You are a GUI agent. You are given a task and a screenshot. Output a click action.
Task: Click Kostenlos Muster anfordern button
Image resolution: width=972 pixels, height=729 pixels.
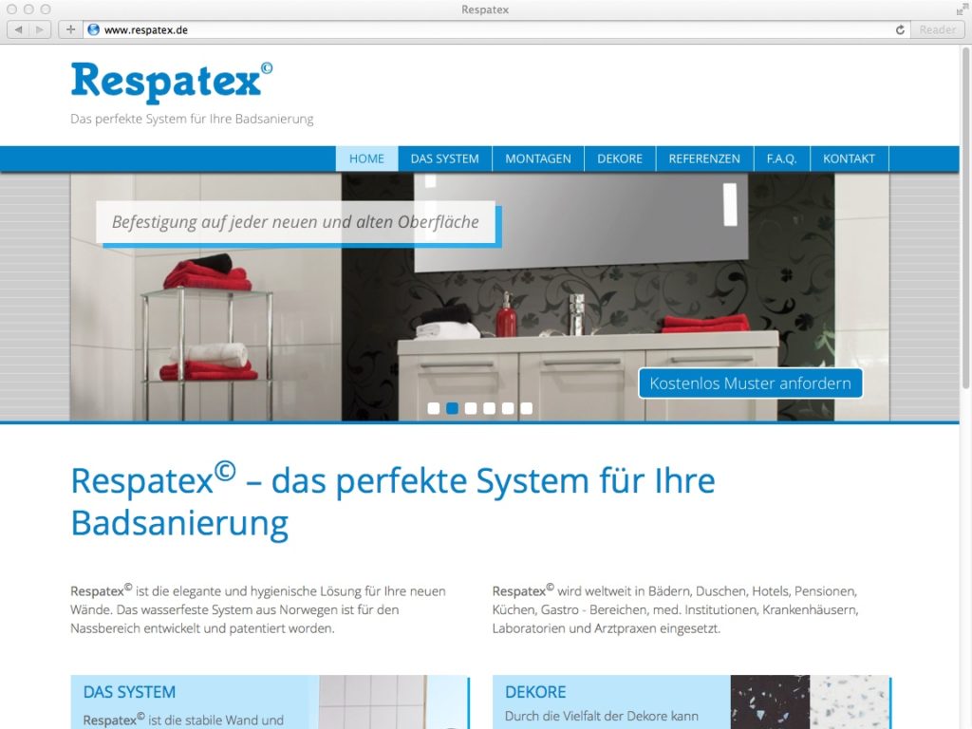[750, 383]
